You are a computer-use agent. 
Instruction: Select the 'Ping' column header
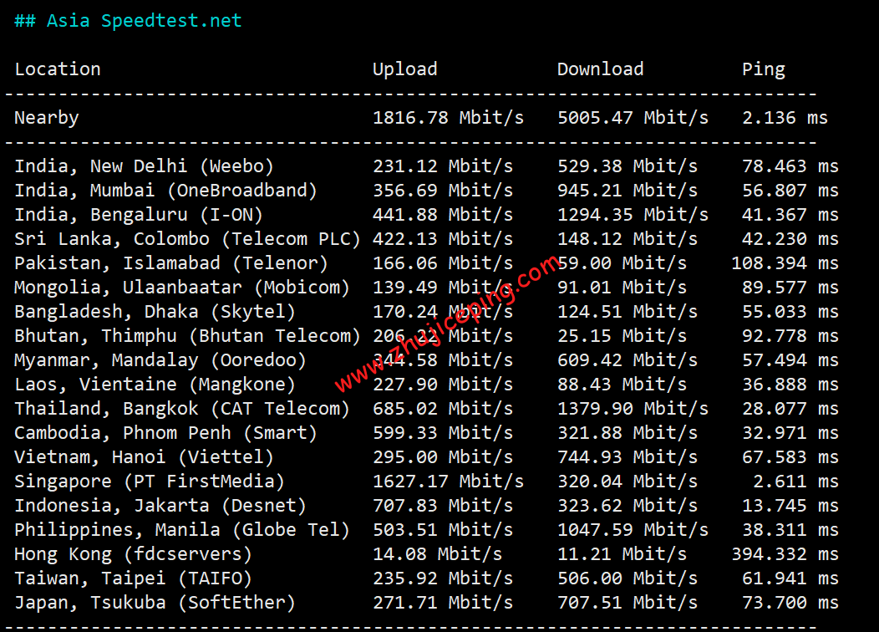(x=764, y=69)
